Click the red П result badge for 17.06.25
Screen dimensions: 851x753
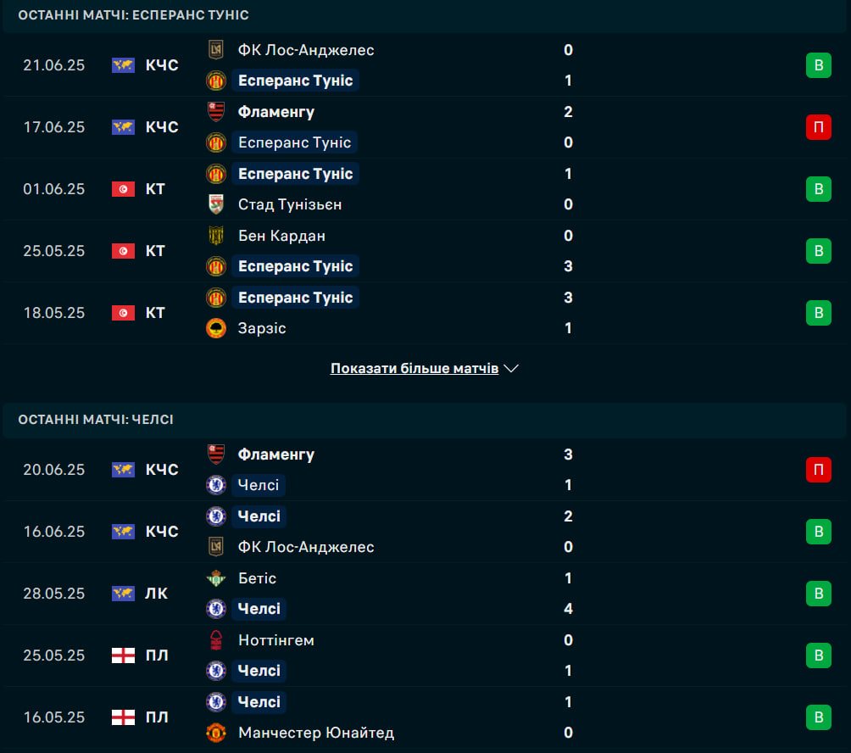coord(819,127)
